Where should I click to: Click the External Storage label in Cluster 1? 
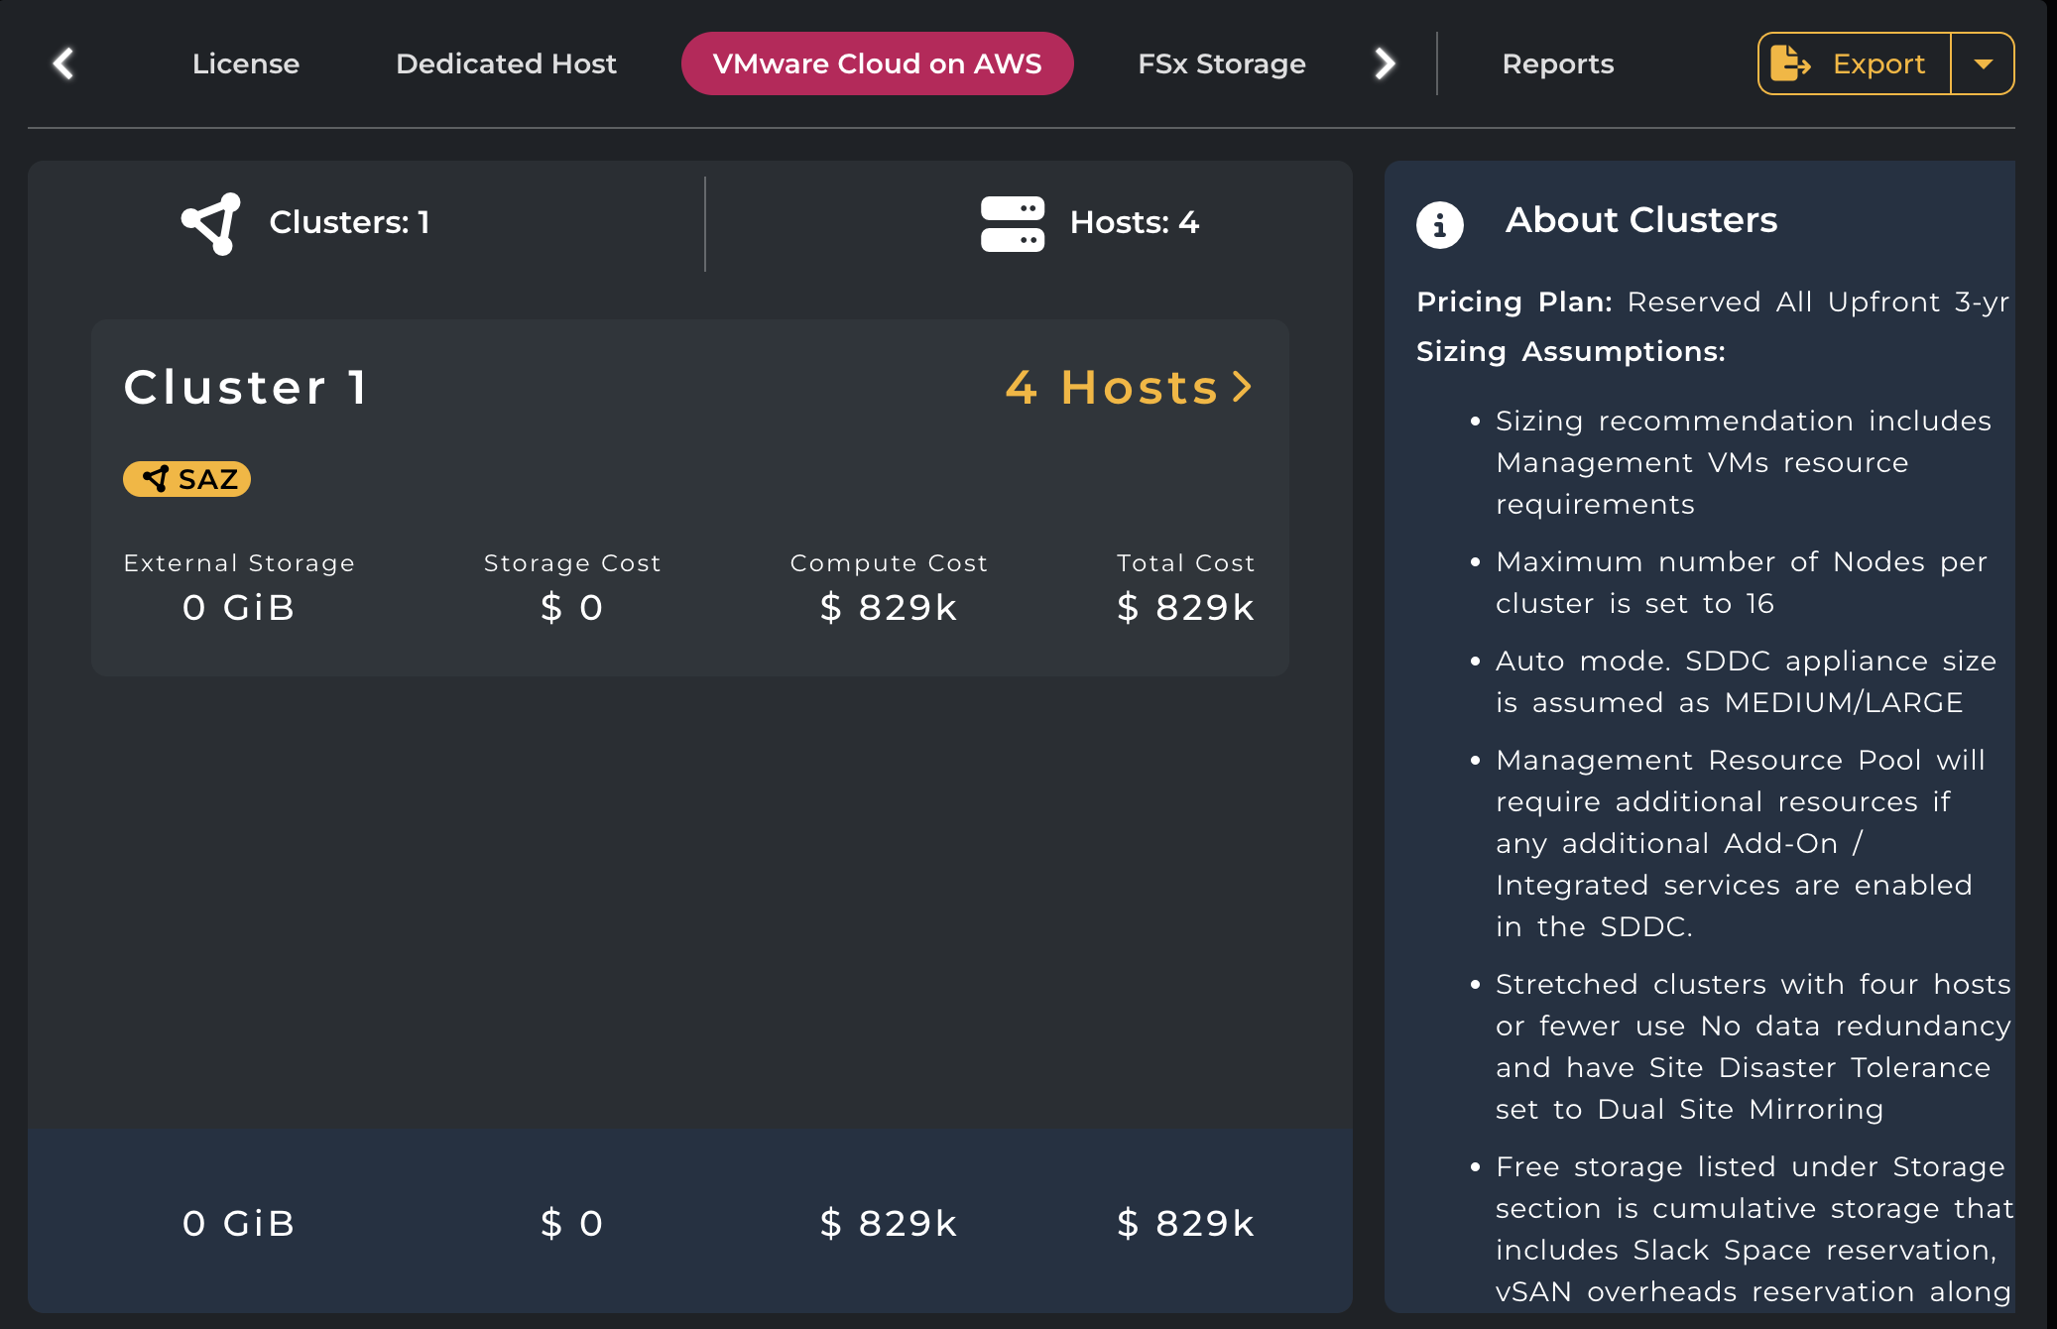[239, 562]
